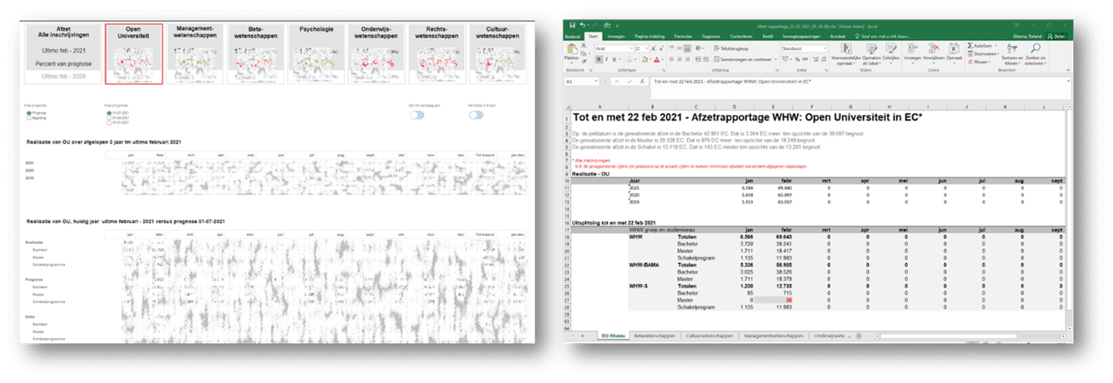Select the Begroting radio button
Screen dimensions: 1113x383
[29, 118]
